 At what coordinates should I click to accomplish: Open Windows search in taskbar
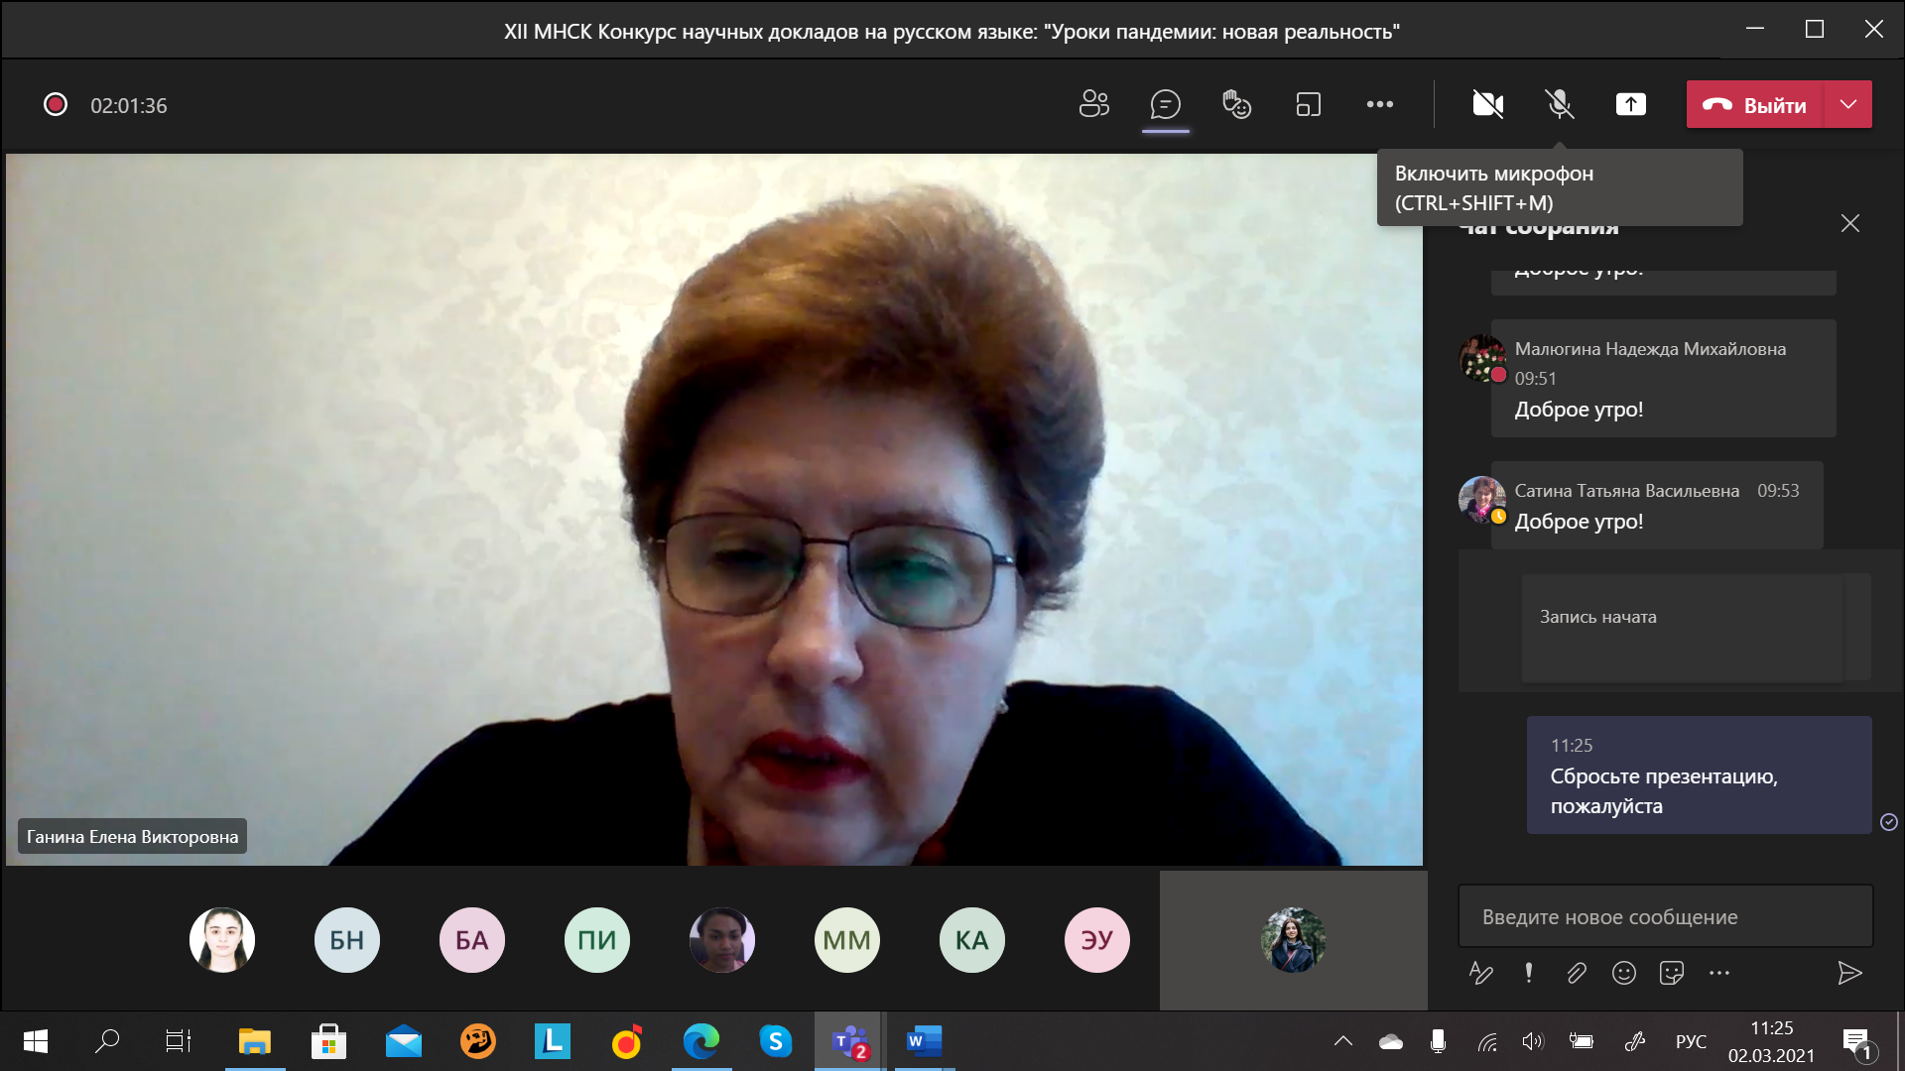pyautogui.click(x=107, y=1041)
